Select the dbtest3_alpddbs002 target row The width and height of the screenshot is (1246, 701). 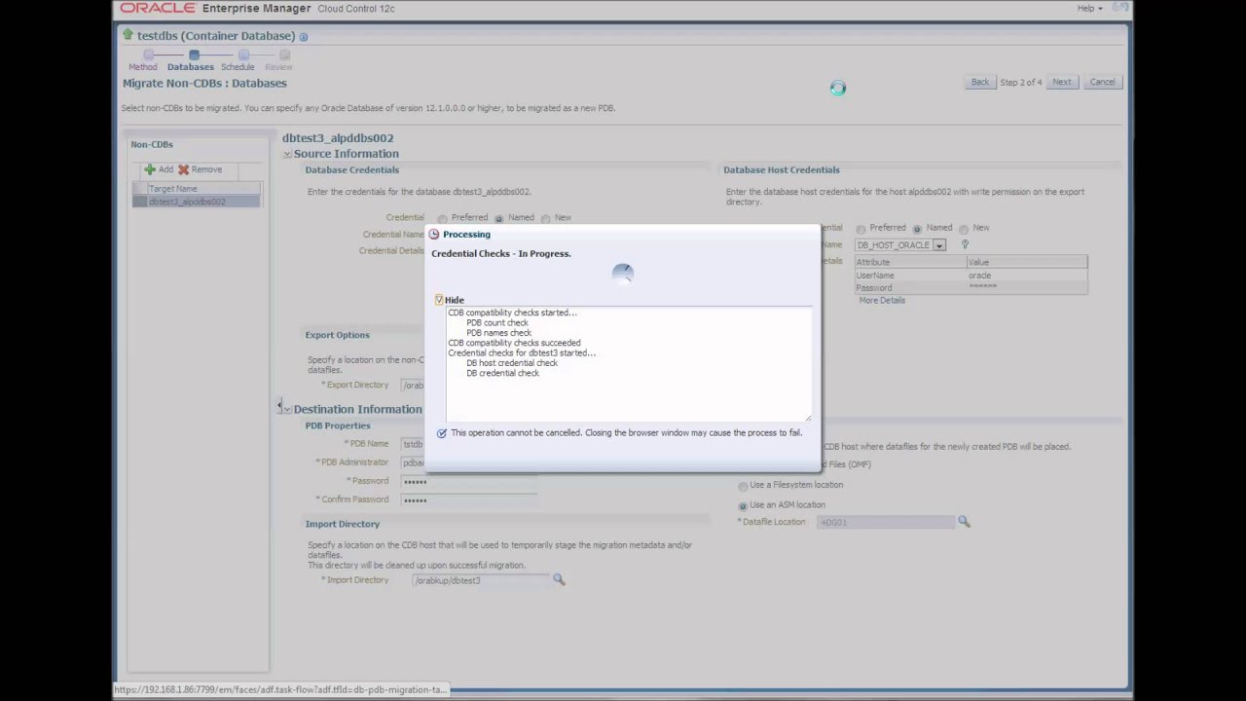click(197, 202)
